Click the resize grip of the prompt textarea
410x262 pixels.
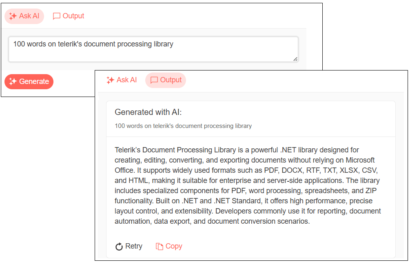(295, 59)
